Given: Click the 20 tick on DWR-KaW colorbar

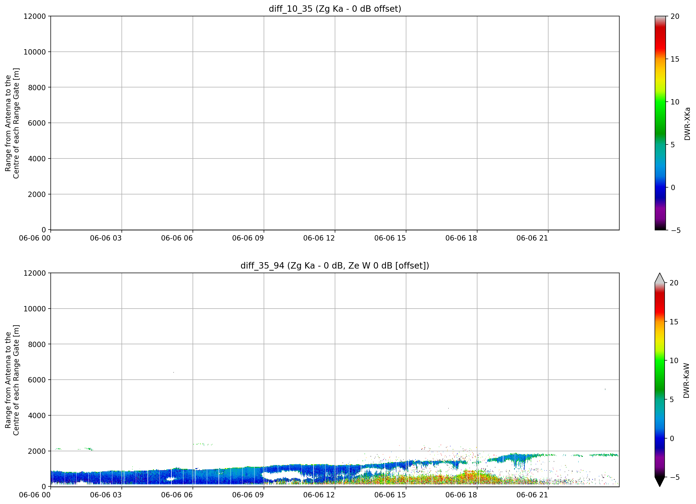Looking at the screenshot, I should 674,283.
